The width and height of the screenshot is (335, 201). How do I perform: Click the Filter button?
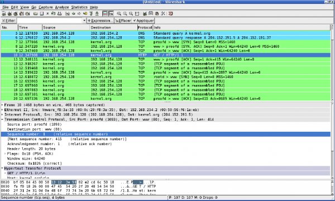9,21
